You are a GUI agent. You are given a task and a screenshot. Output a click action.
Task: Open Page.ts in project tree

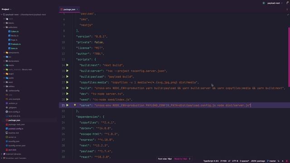click(14, 40)
